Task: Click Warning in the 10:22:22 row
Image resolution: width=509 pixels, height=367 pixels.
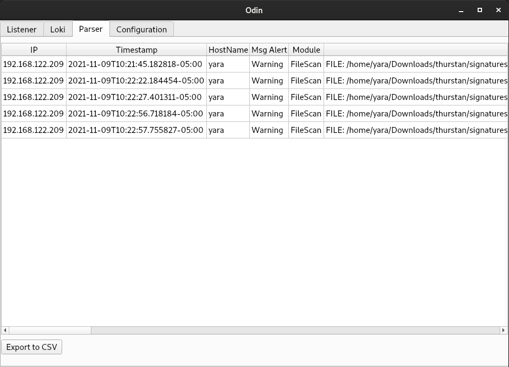Action: 269,81
